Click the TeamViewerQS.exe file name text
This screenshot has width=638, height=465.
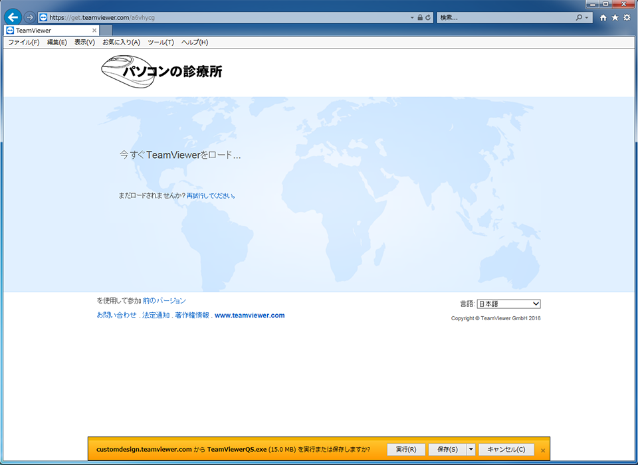coord(237,450)
